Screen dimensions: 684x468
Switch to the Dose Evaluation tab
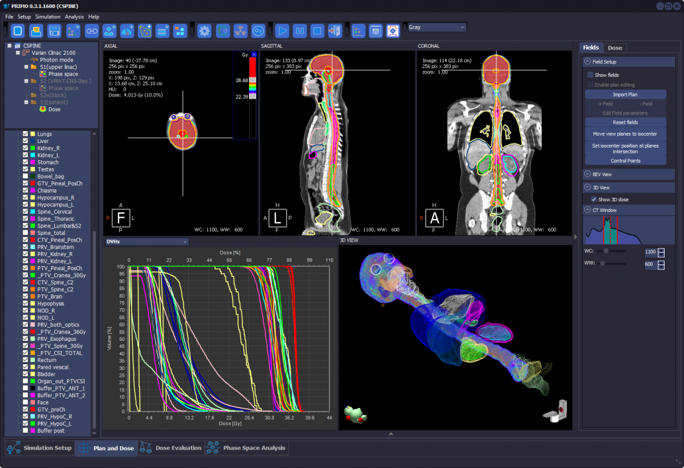click(170, 448)
